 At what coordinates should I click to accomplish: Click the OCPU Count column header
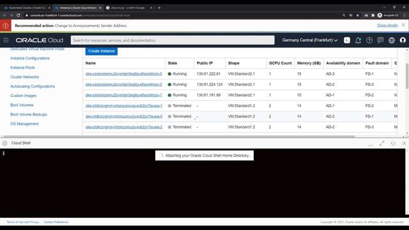coord(281,63)
